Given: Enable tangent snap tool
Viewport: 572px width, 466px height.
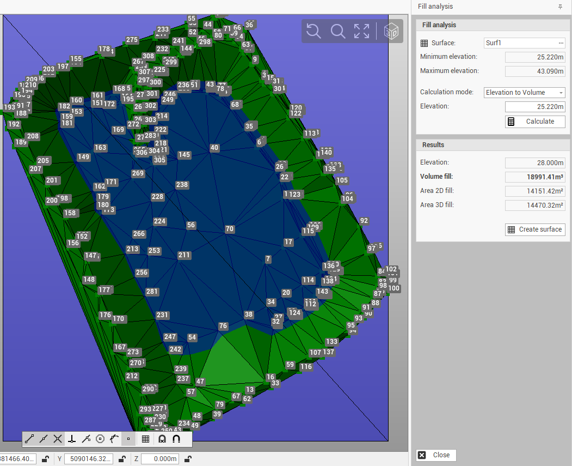Looking at the screenshot, I should pos(114,439).
